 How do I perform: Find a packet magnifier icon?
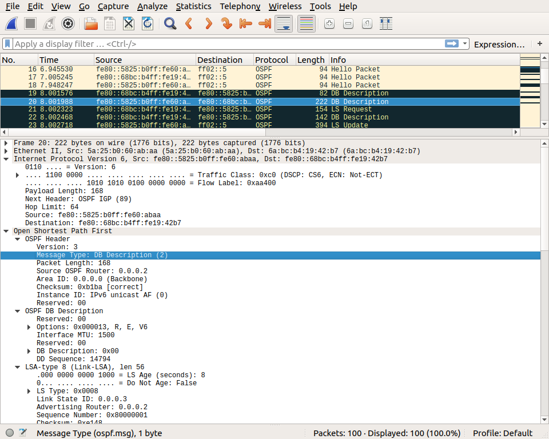170,24
